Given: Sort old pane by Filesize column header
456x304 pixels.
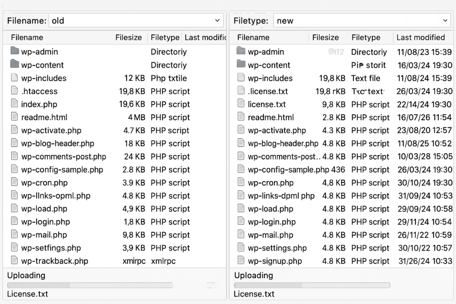Looking at the screenshot, I should pos(129,37).
